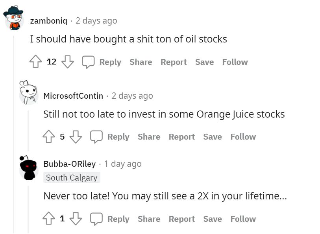
Task: Downvote MicrosoftContin's Orange Juice comment
Action: tap(76, 137)
